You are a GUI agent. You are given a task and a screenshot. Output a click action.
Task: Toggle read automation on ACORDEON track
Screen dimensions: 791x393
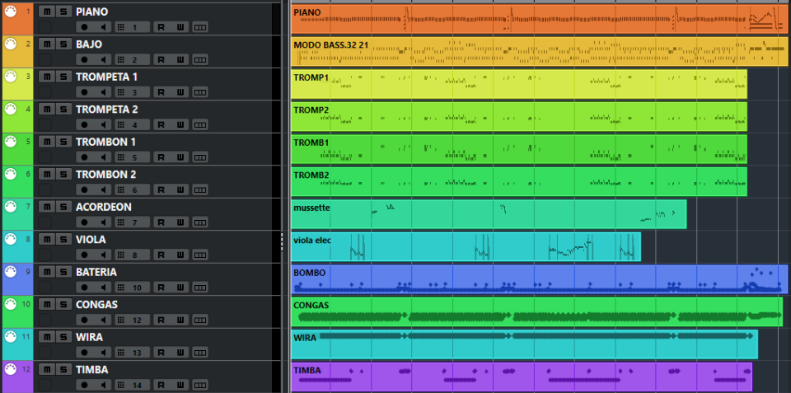161,222
